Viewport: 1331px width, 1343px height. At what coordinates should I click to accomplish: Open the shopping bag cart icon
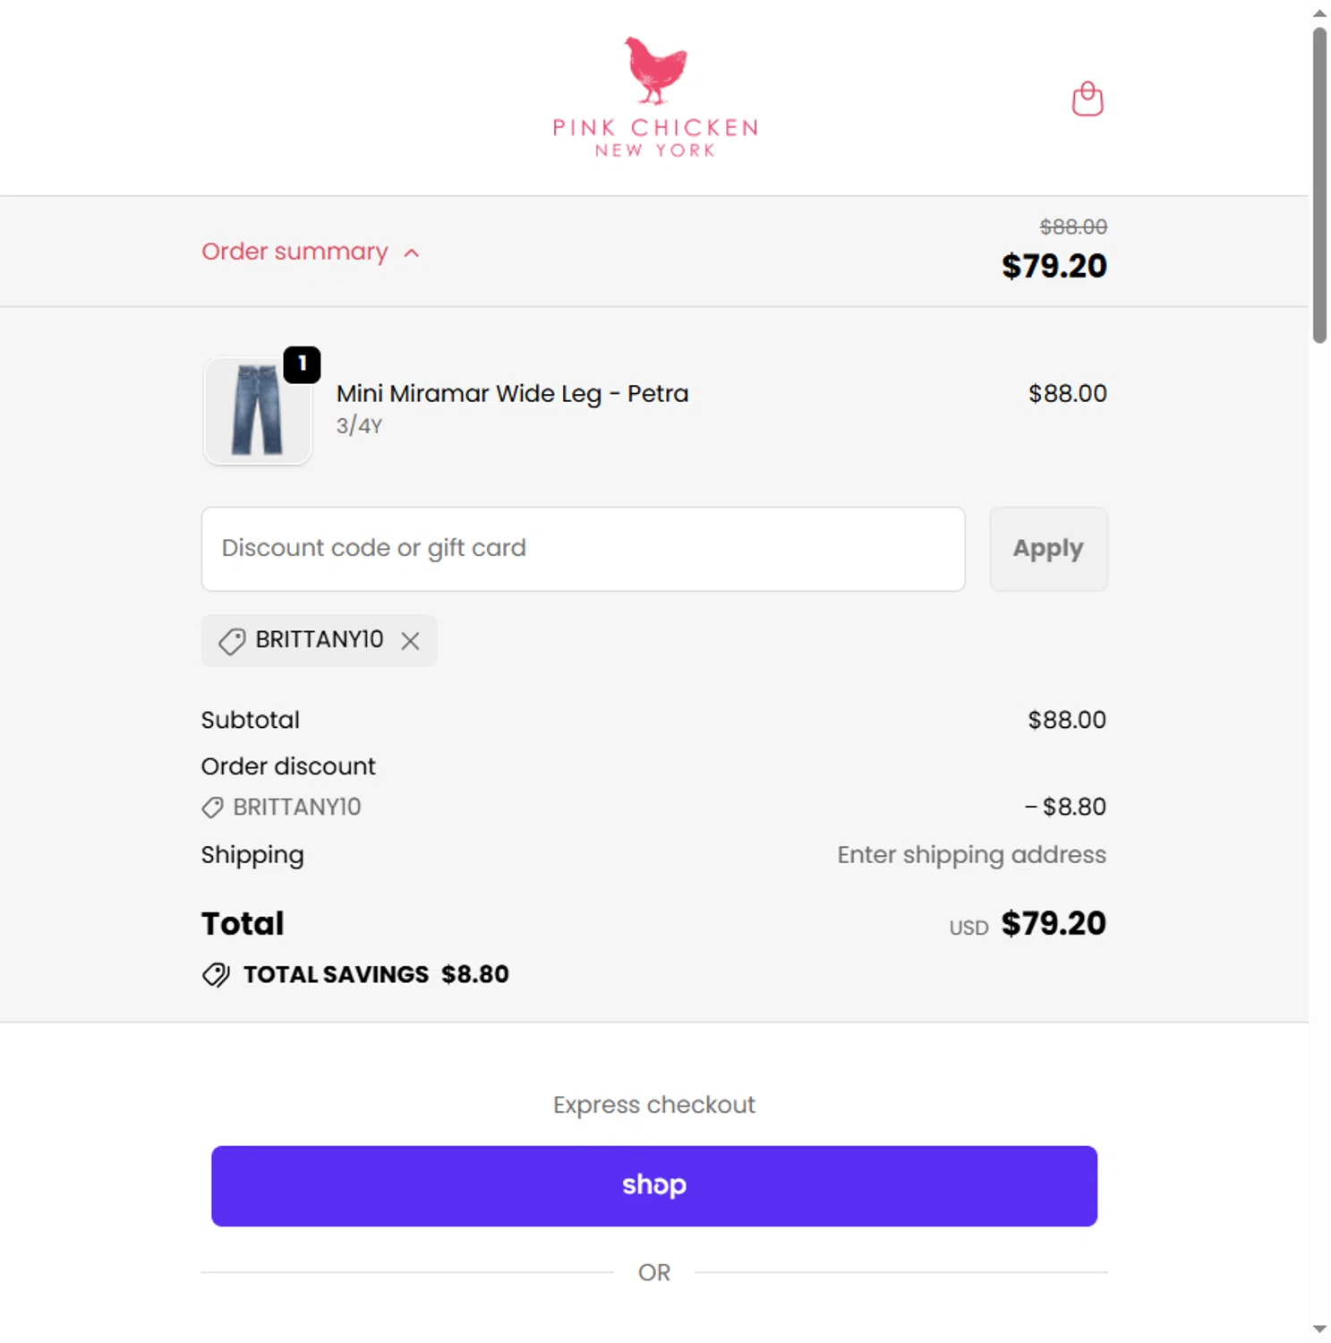pyautogui.click(x=1087, y=99)
